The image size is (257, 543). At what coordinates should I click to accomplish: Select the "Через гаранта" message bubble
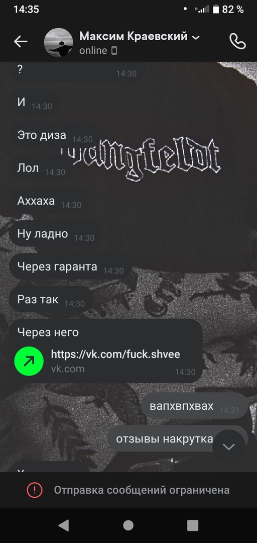70,266
